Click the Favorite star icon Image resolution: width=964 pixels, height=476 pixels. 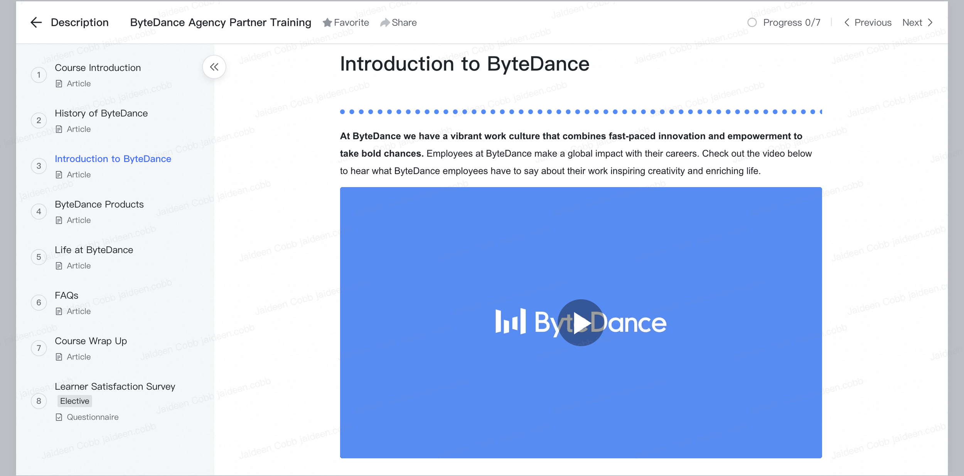[327, 23]
